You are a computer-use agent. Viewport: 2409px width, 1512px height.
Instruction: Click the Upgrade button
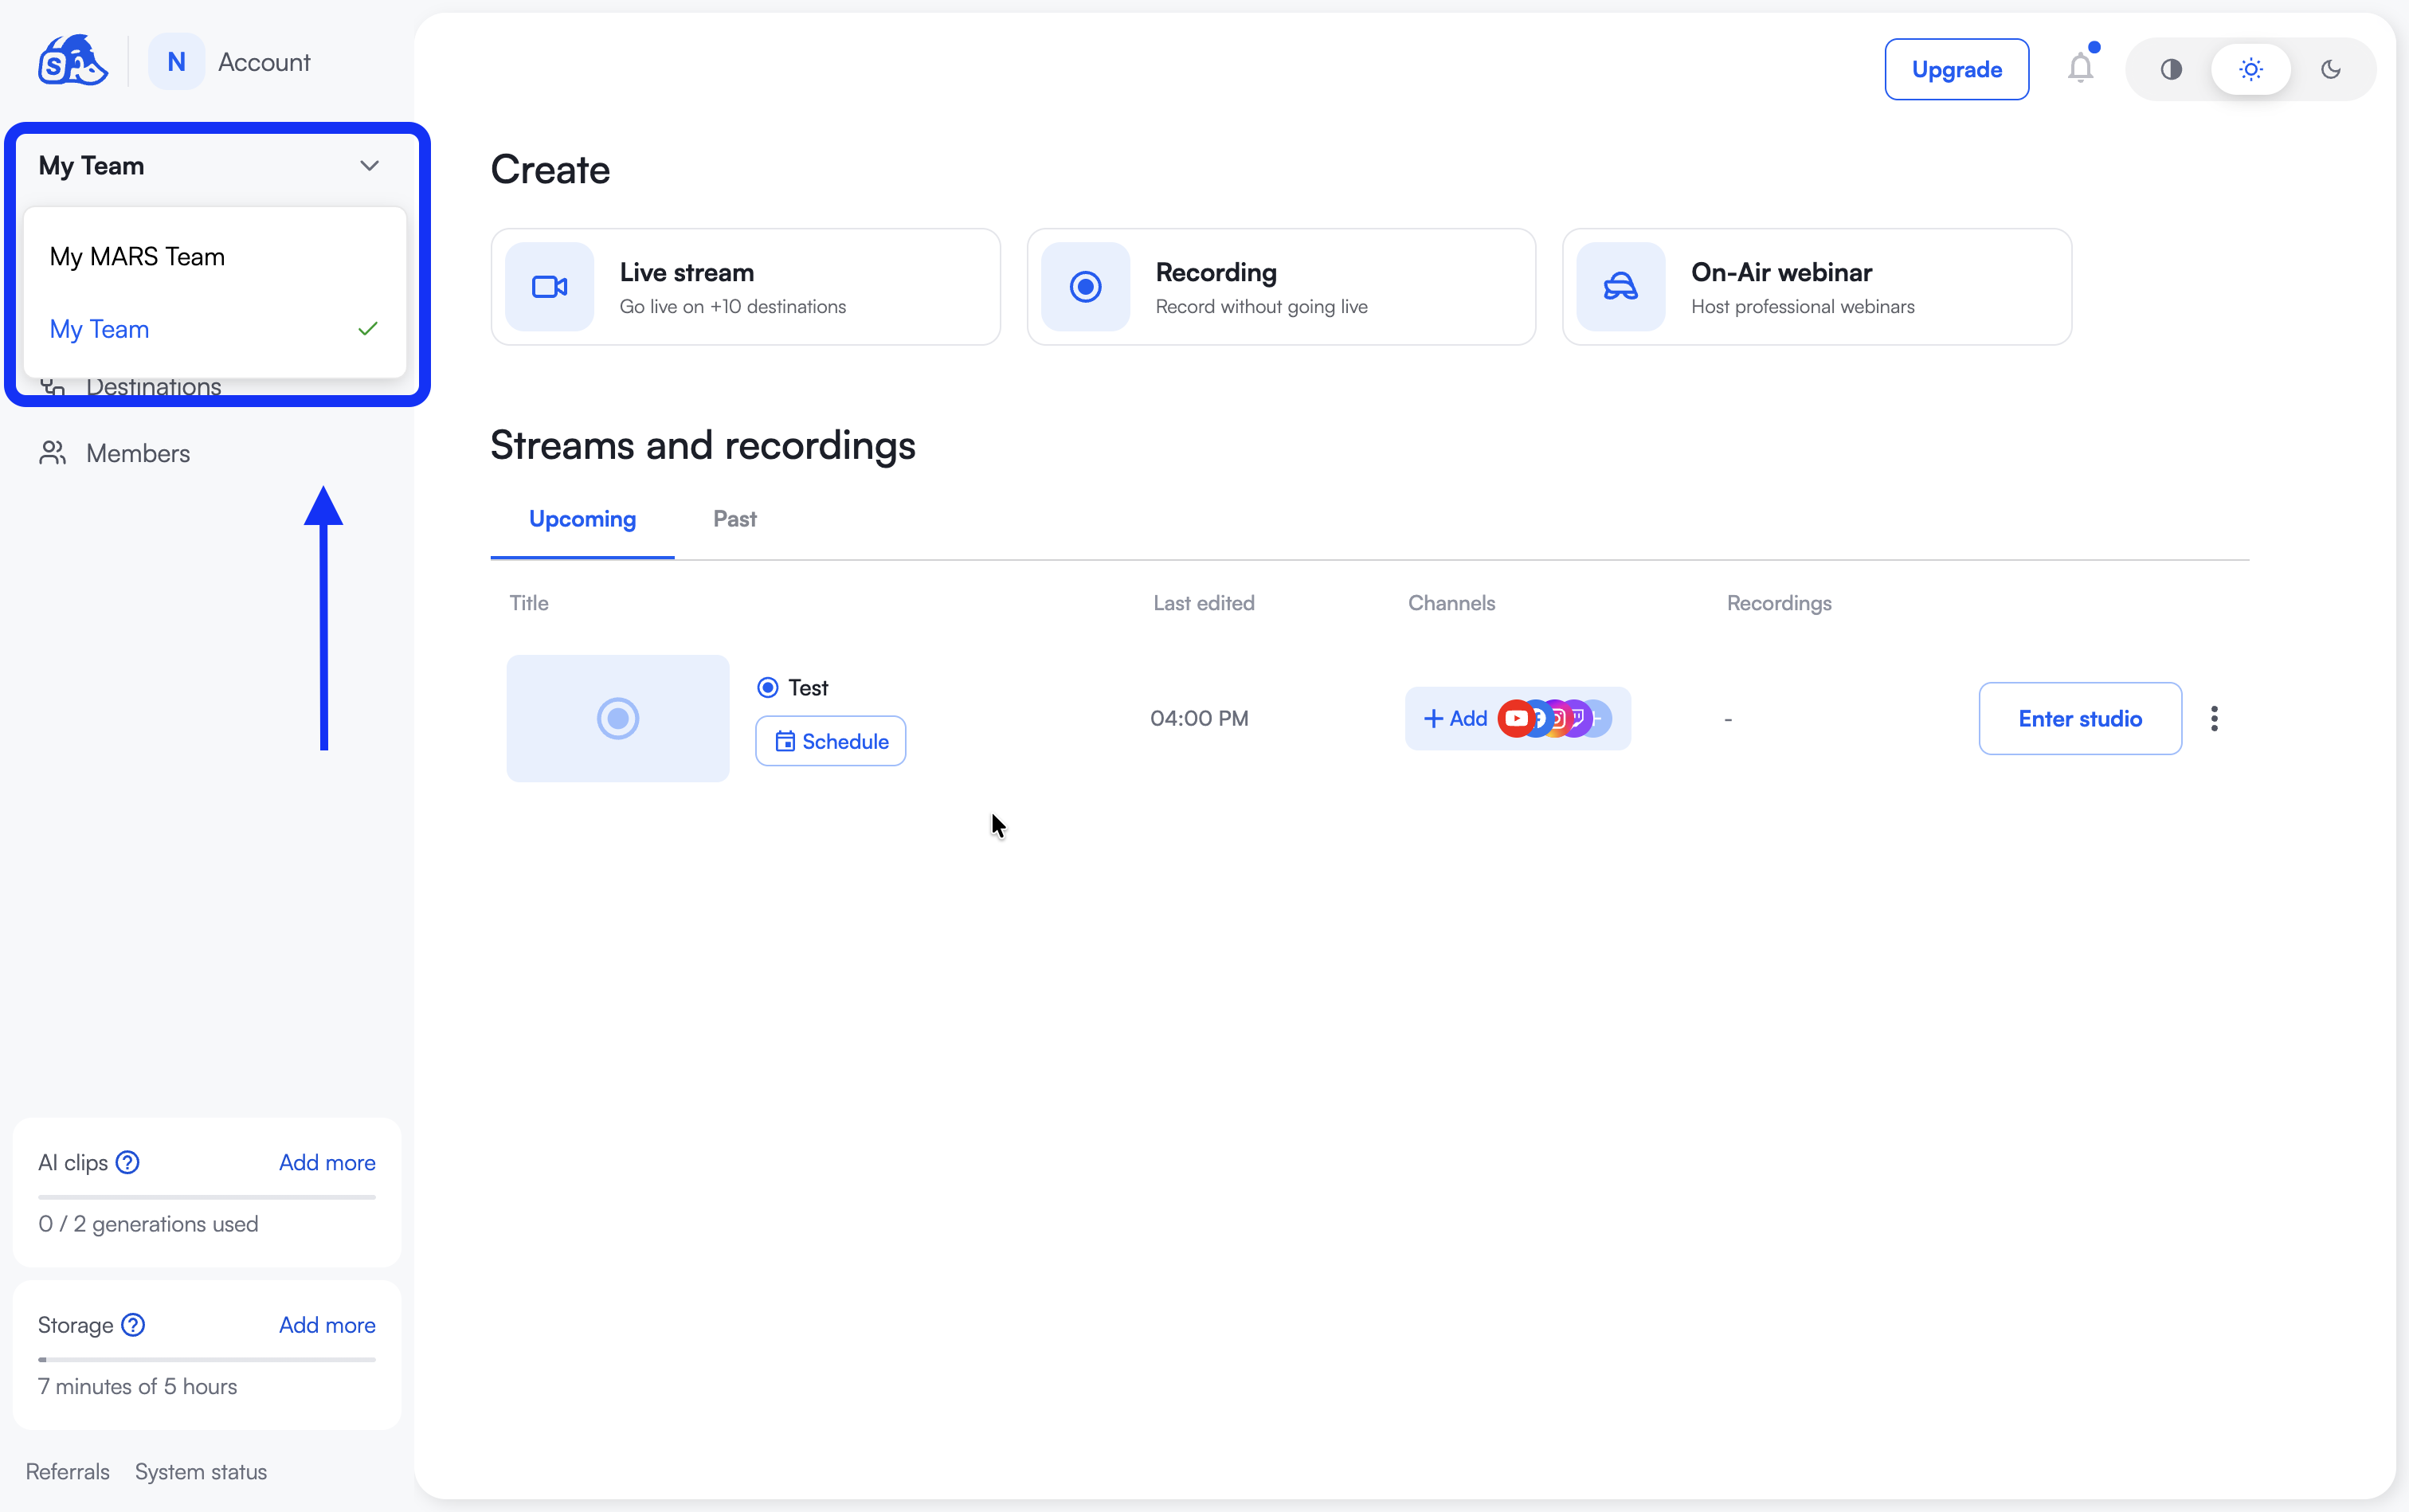(1957, 69)
